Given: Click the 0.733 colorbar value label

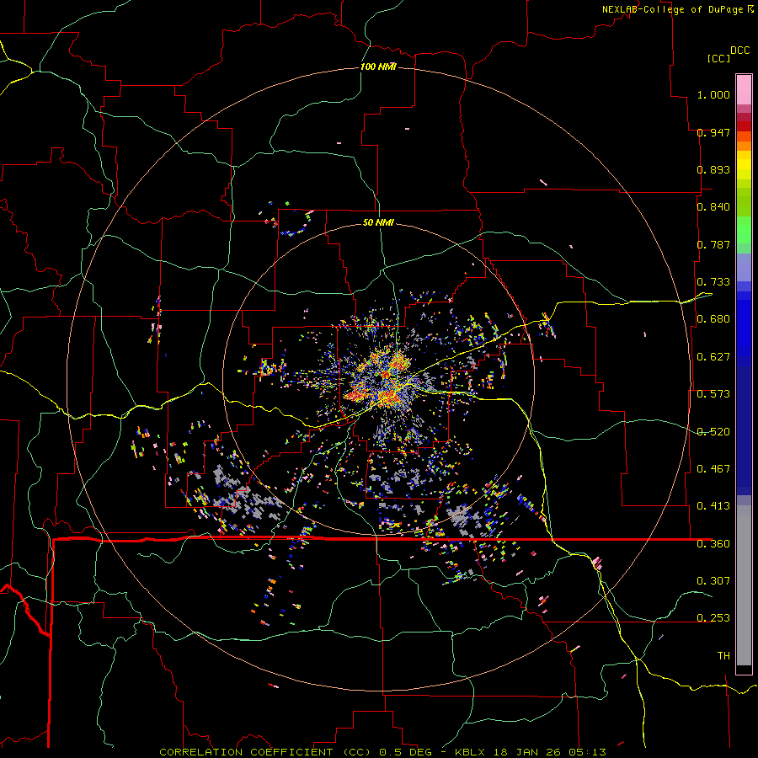Looking at the screenshot, I should tap(713, 282).
